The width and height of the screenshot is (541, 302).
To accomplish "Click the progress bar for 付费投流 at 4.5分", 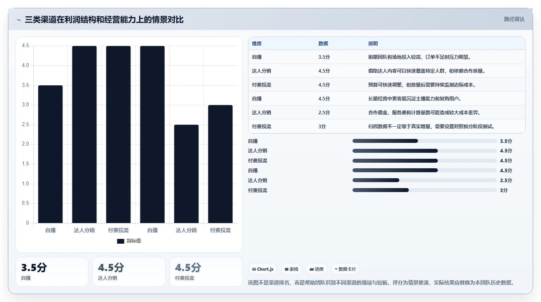I will 425,161.
